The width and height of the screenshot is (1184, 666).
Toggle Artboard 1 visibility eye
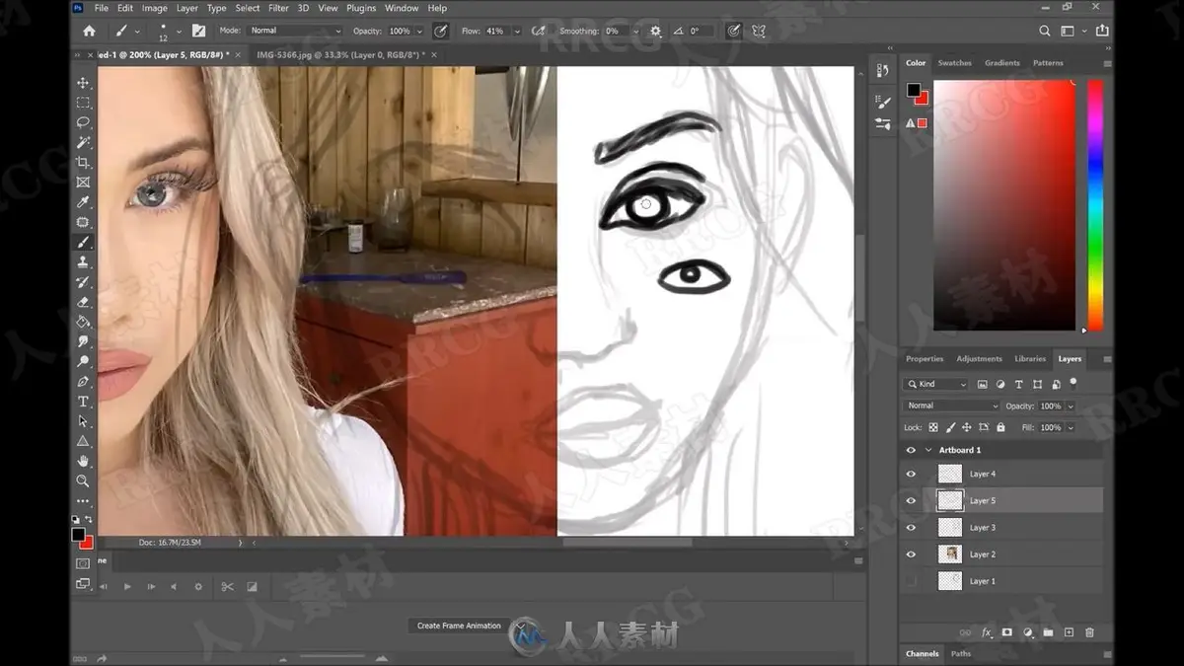(911, 450)
